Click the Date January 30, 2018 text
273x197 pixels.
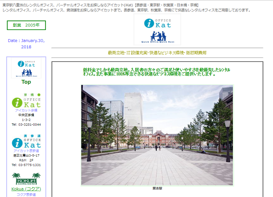[26, 43]
